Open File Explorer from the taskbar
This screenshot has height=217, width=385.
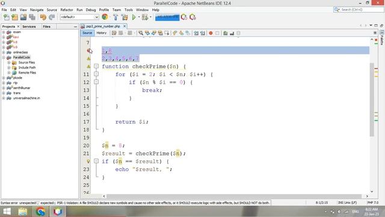pos(23,212)
